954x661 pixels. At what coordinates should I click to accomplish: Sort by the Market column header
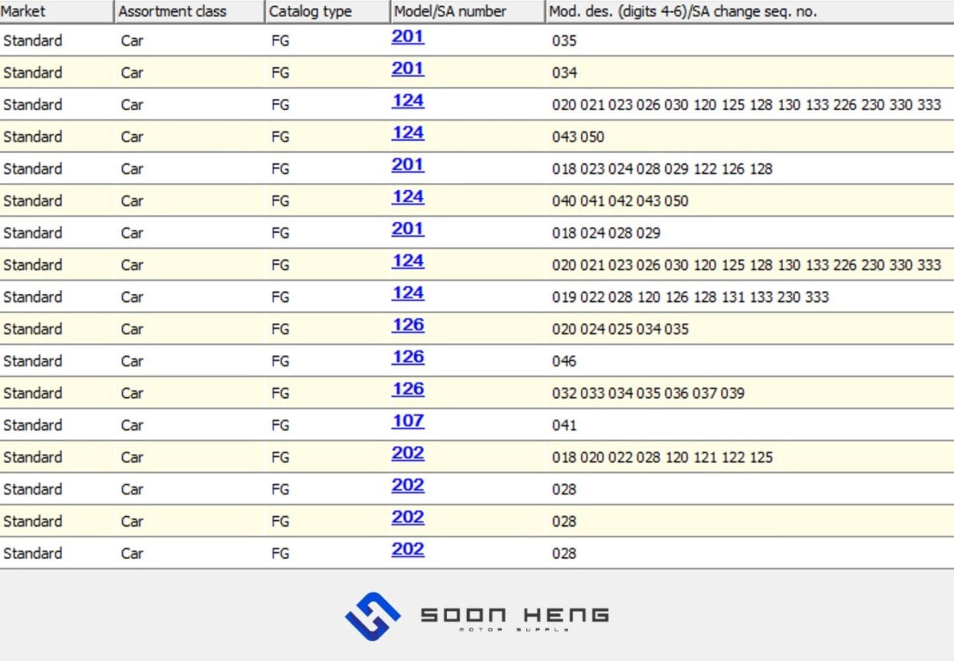click(x=56, y=11)
